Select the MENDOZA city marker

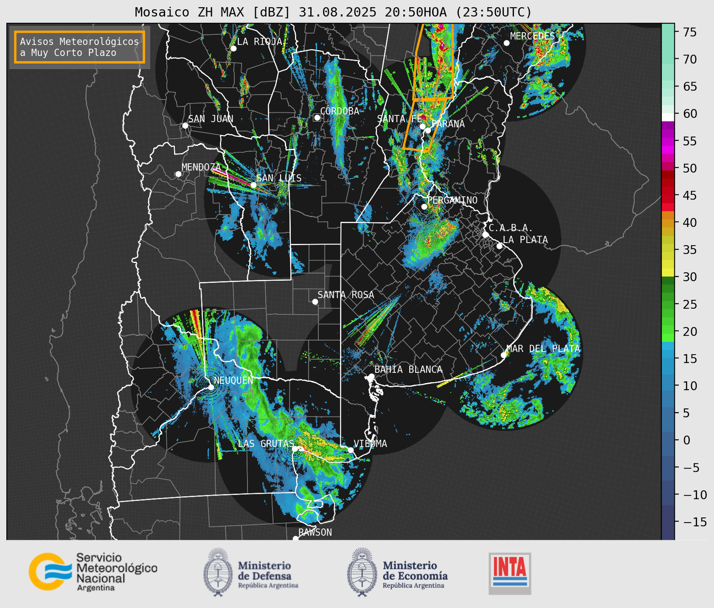click(x=178, y=174)
